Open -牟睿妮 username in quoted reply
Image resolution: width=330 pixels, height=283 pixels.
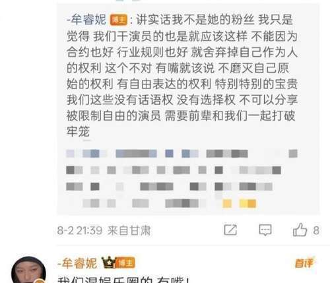point(86,20)
